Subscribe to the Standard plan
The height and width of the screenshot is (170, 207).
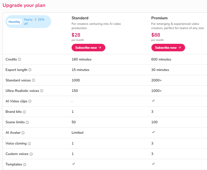point(88,48)
